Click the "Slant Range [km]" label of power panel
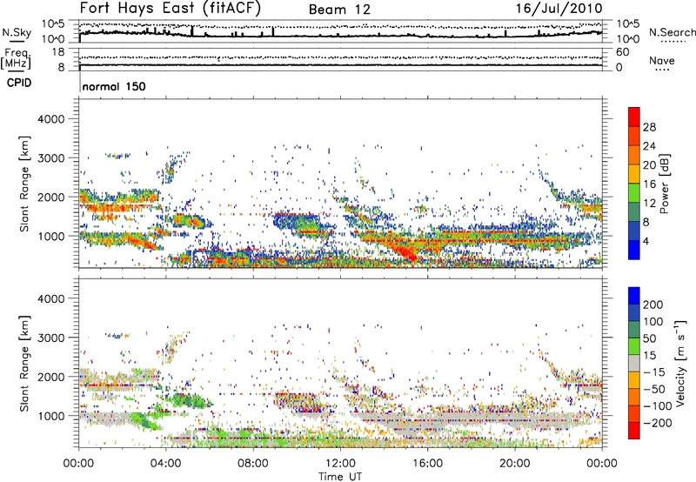This screenshot has height=482, width=696. [24, 184]
